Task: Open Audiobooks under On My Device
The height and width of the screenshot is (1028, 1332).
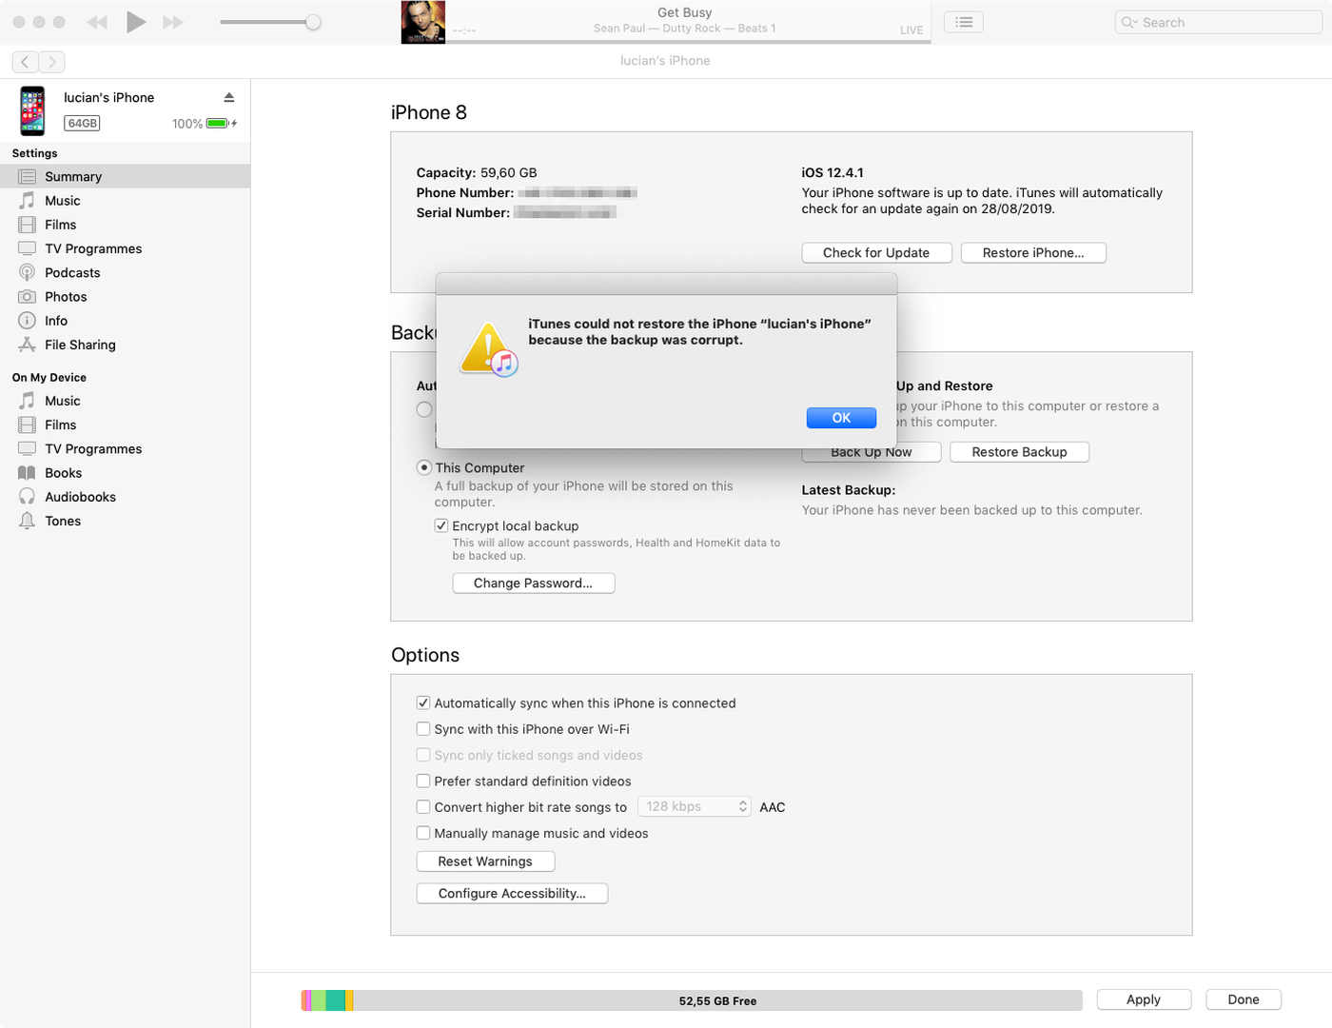Action: tap(80, 497)
